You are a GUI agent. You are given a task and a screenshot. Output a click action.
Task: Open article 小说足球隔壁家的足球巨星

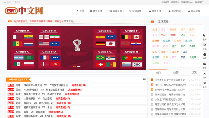pos(168,100)
